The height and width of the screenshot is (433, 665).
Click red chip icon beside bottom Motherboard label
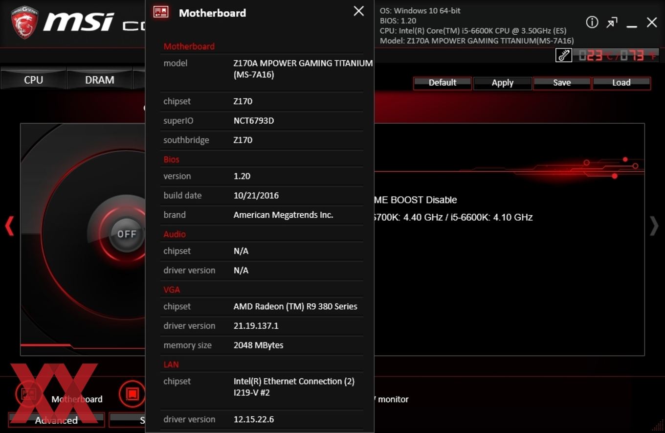coord(132,394)
